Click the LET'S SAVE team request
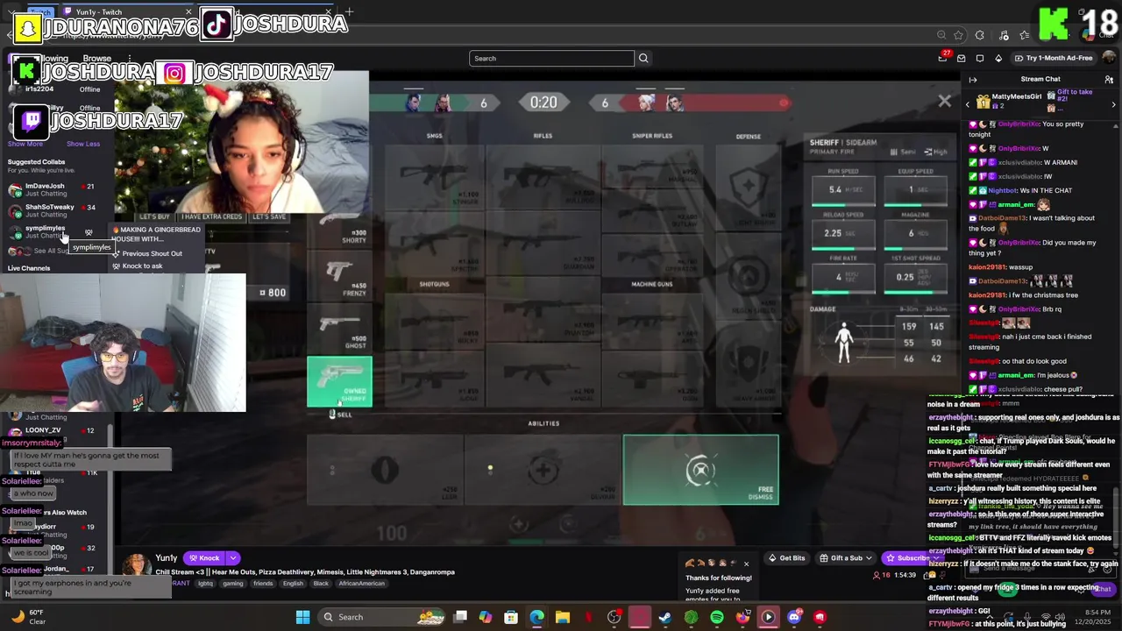Viewport: 1122px width, 631px height. point(268,216)
